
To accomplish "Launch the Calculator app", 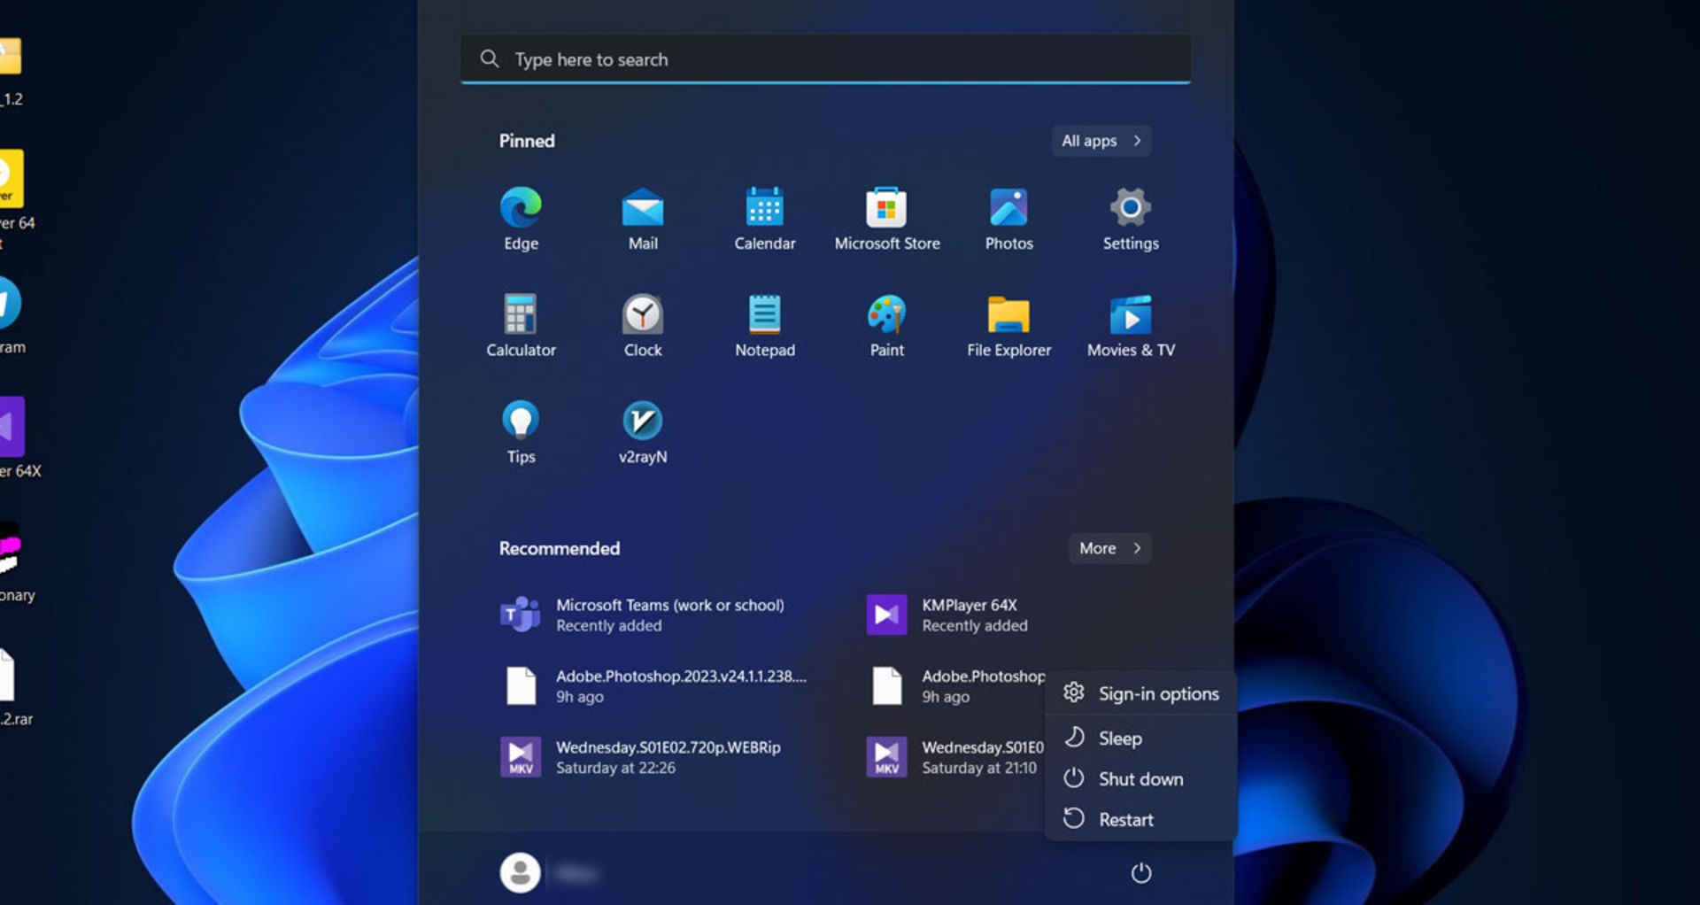I will tap(521, 326).
